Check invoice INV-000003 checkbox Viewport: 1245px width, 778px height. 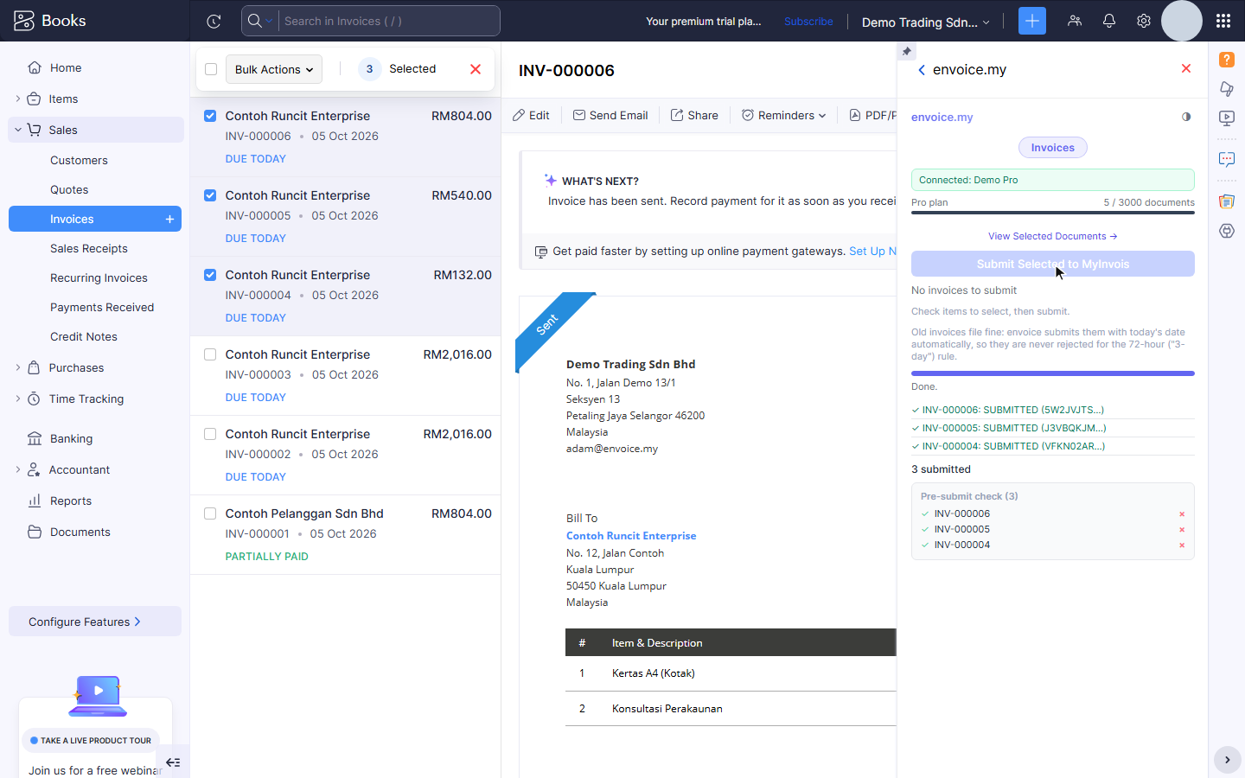[x=210, y=354]
